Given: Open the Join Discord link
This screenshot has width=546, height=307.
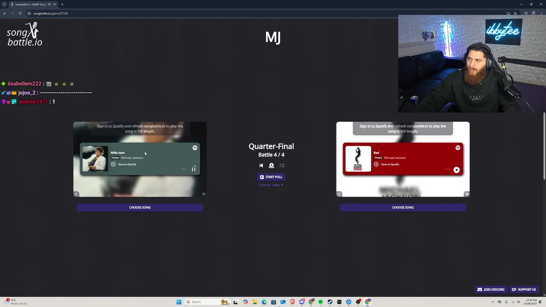Looking at the screenshot, I should (x=491, y=290).
